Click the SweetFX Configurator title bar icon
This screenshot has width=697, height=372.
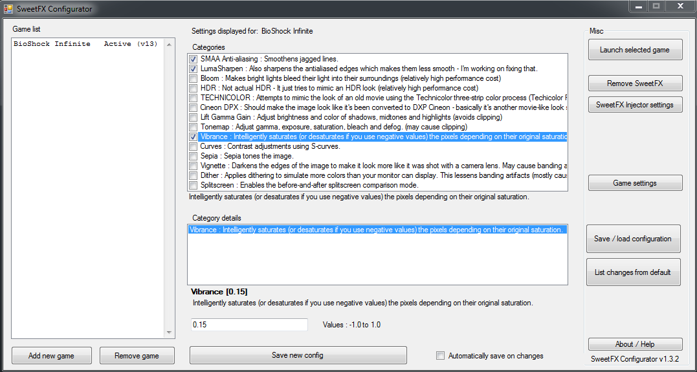[x=8, y=9]
